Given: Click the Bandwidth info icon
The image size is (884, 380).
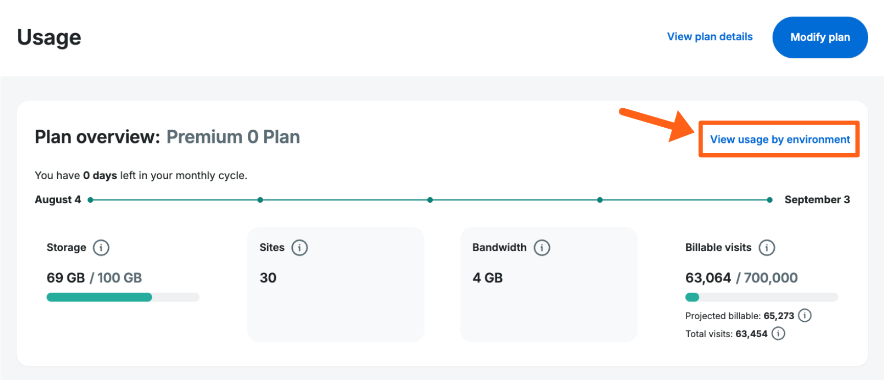Looking at the screenshot, I should 542,248.
